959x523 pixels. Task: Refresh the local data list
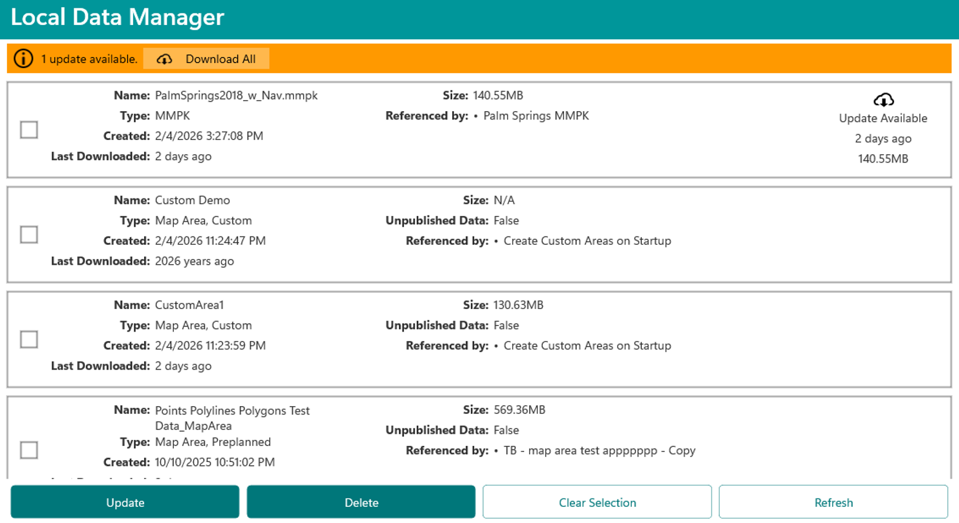pos(833,502)
